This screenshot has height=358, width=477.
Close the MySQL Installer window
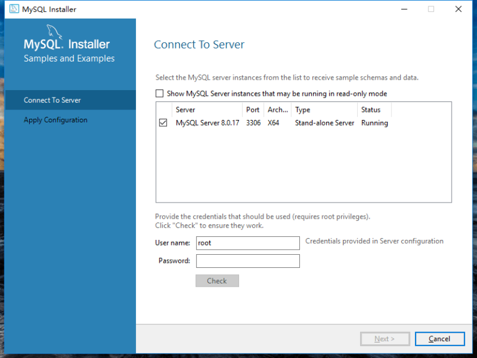point(458,9)
